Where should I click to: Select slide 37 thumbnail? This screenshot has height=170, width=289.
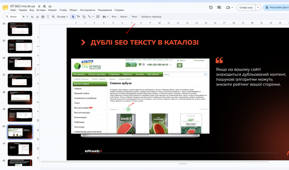click(20, 81)
